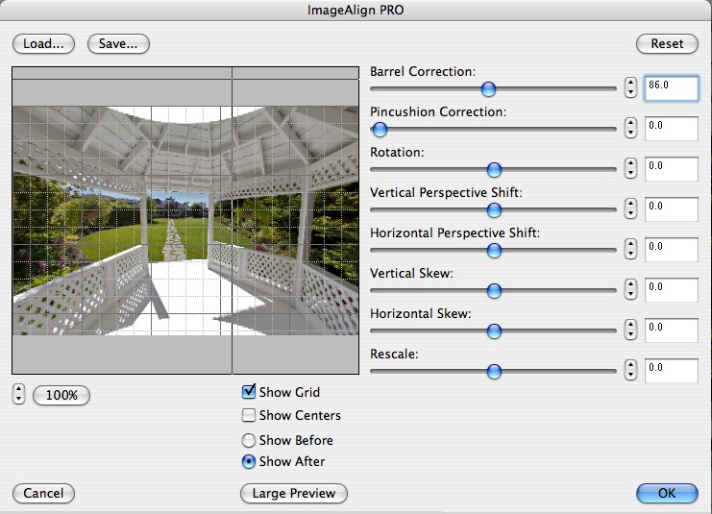
Task: Focus the Pincushion Correction value field
Action: pyautogui.click(x=672, y=129)
